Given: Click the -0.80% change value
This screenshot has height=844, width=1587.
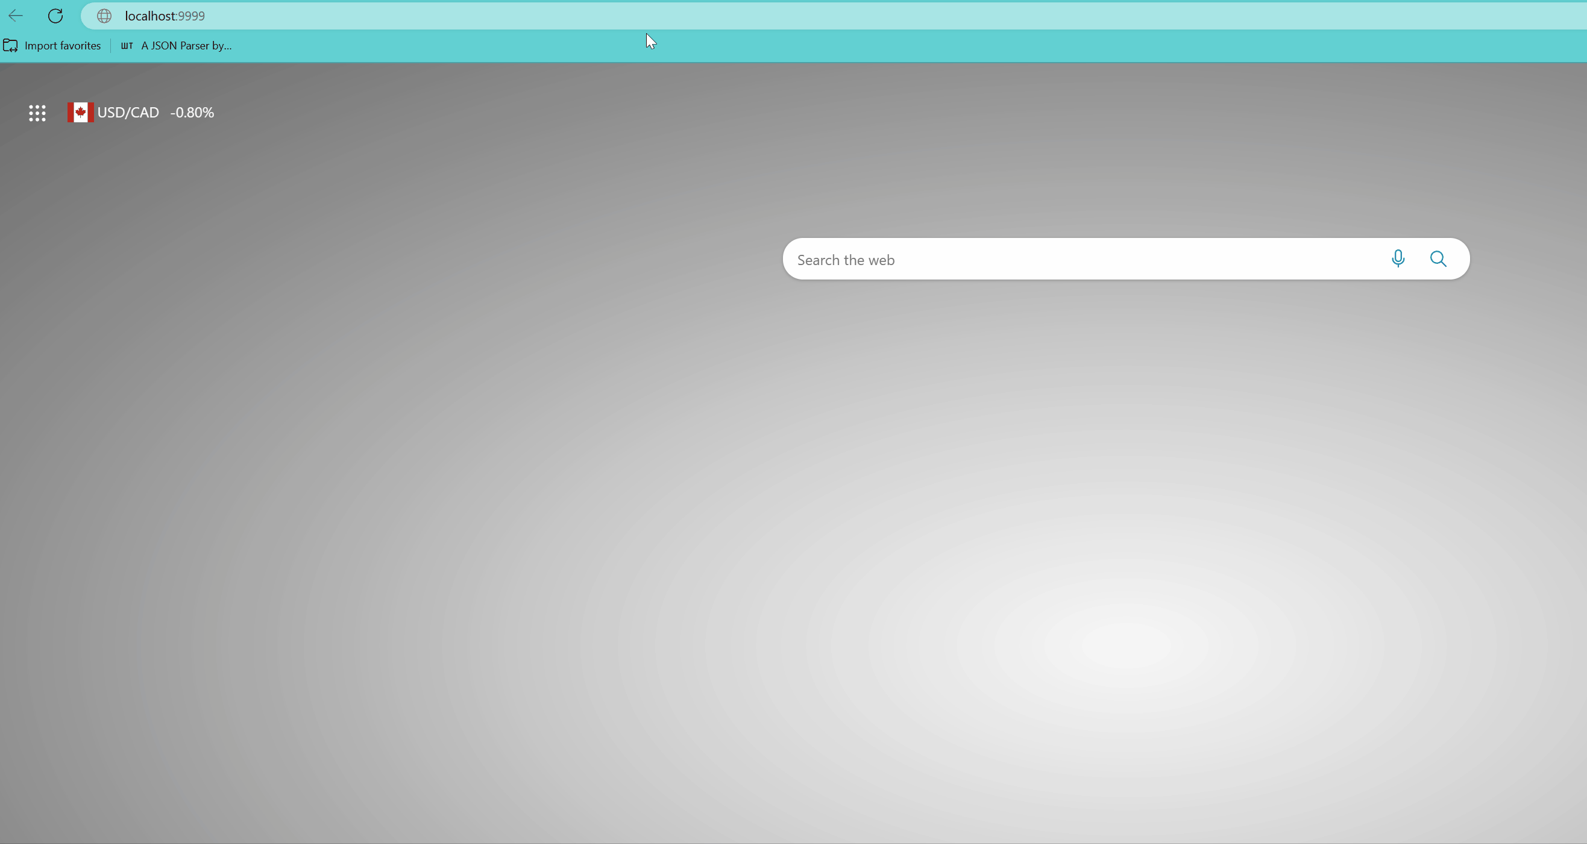Looking at the screenshot, I should tap(192, 113).
